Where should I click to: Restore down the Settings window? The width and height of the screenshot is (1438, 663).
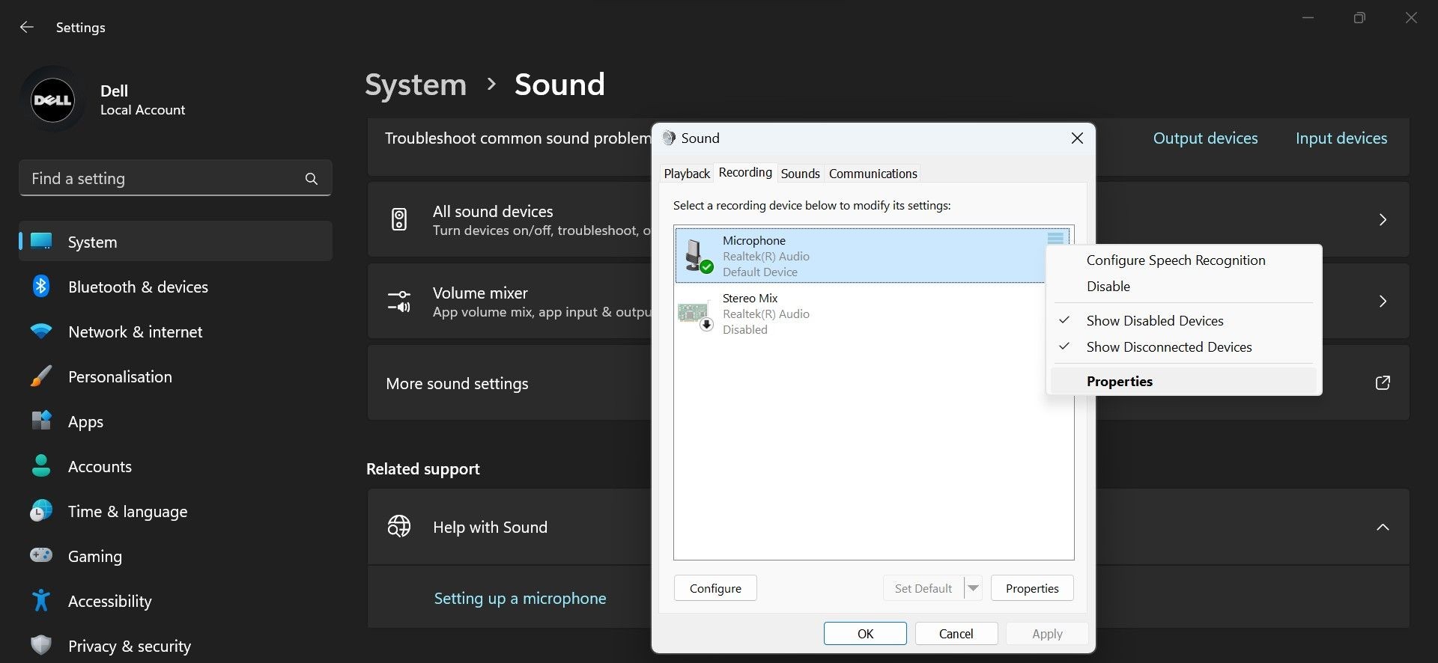click(x=1359, y=17)
